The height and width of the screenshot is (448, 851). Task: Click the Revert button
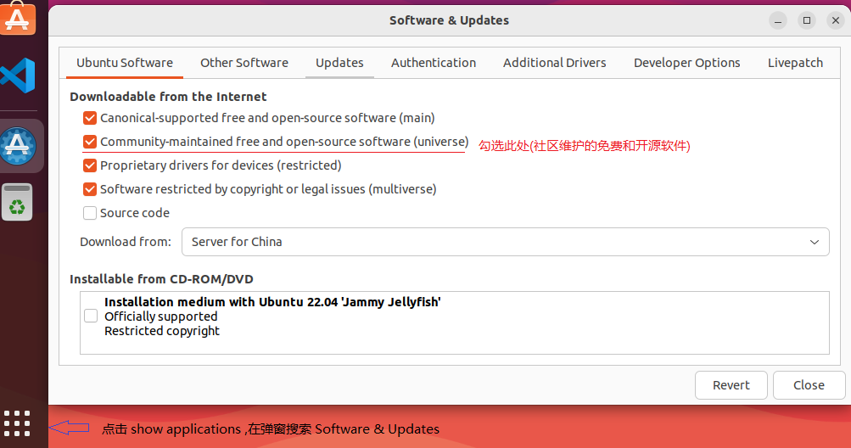pyautogui.click(x=731, y=385)
